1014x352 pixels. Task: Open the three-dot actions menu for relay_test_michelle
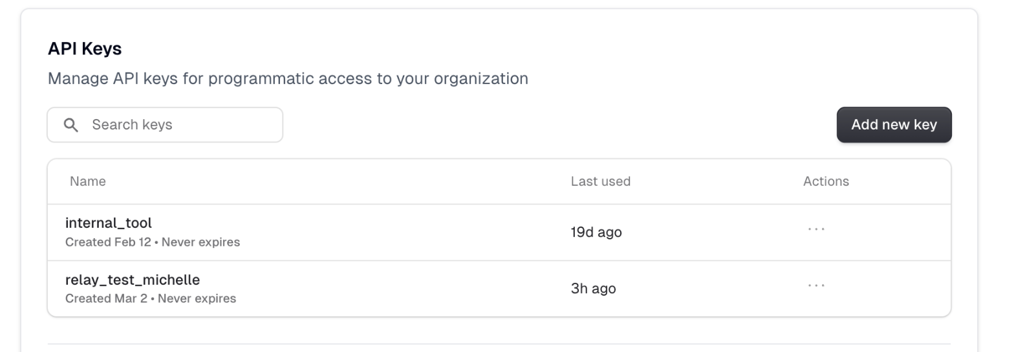(816, 285)
